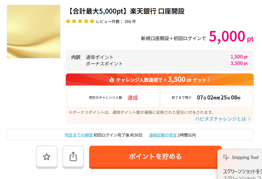Click the ボーナスポイント 3,500 pt row
This screenshot has width=262, height=179.
tap(159, 63)
